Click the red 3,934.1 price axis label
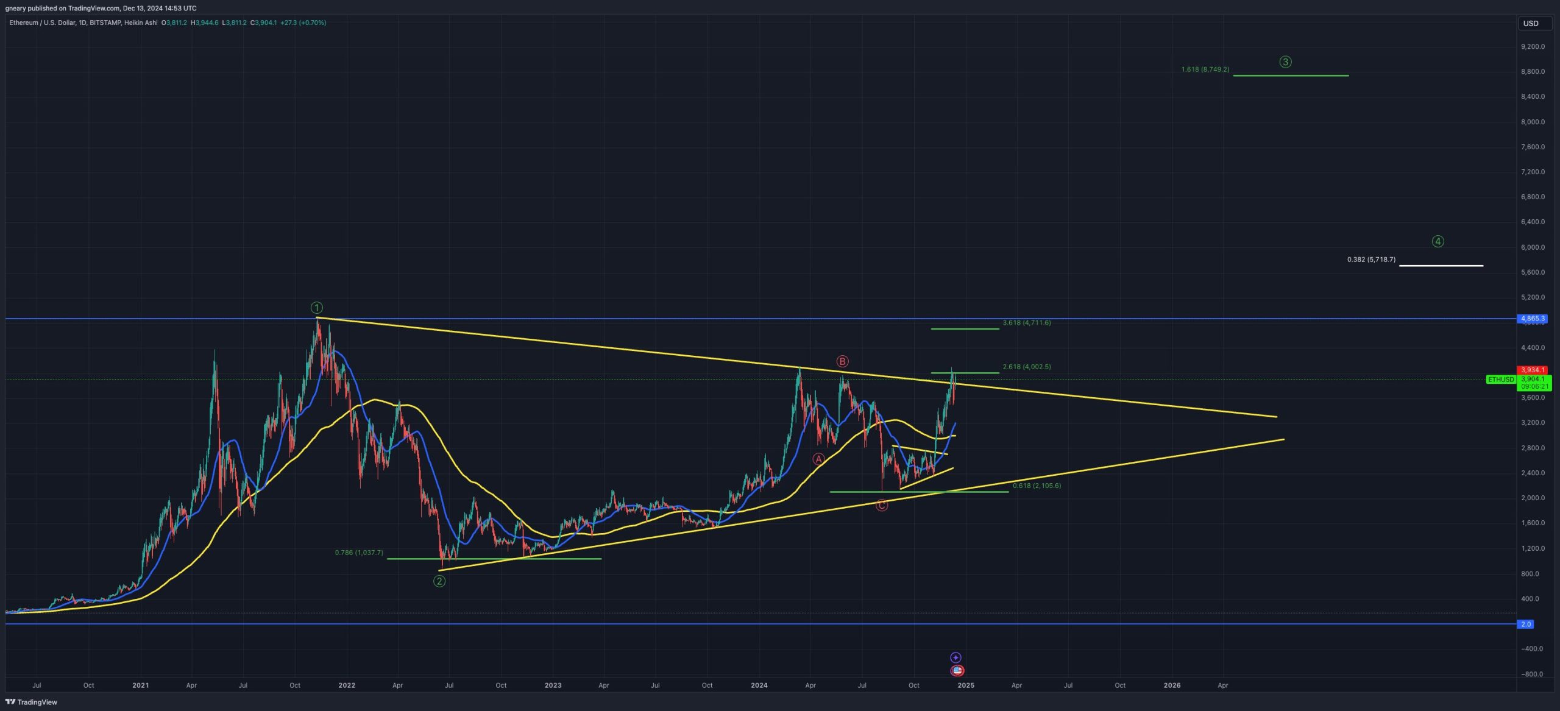 pos(1533,370)
